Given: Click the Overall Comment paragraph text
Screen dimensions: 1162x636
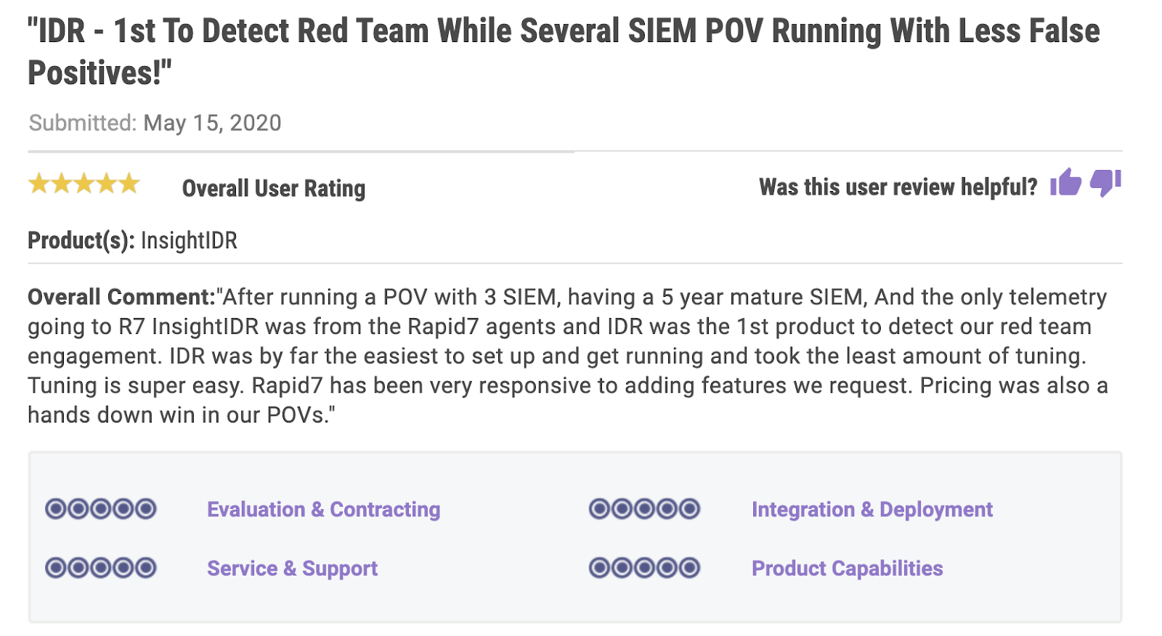Looking at the screenshot, I should [566, 356].
